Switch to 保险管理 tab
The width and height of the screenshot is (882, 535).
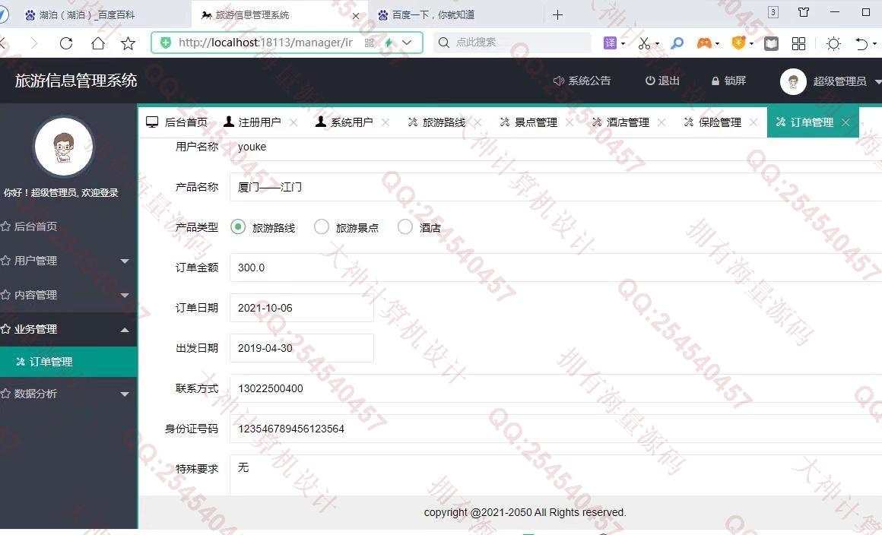click(x=712, y=122)
